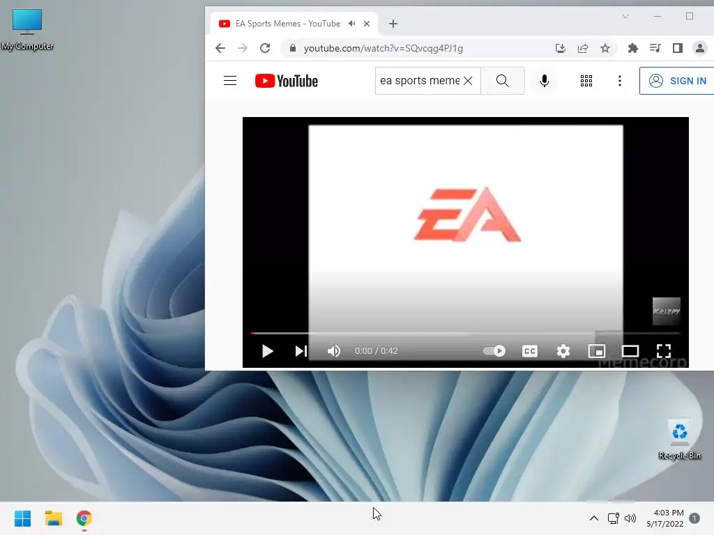Viewport: 714px width, 535px height.
Task: Open a new Chrome tab
Action: coord(393,24)
